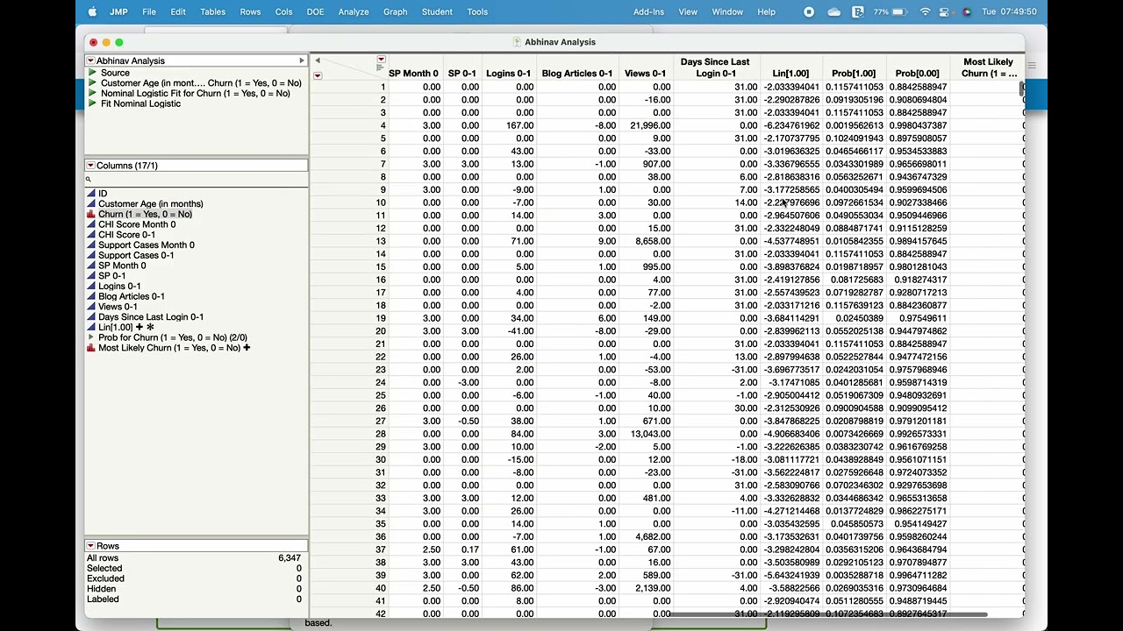Click continuous icon beside Blog Articles 0-1
Screen dimensions: 1123x631
pyautogui.click(x=90, y=296)
